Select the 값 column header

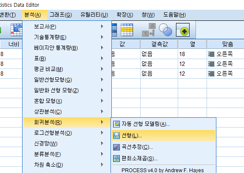[126, 44]
